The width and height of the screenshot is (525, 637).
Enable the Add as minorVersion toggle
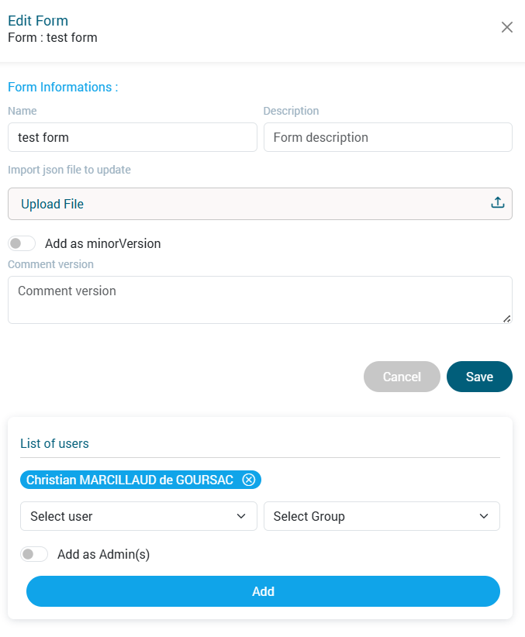pos(22,243)
